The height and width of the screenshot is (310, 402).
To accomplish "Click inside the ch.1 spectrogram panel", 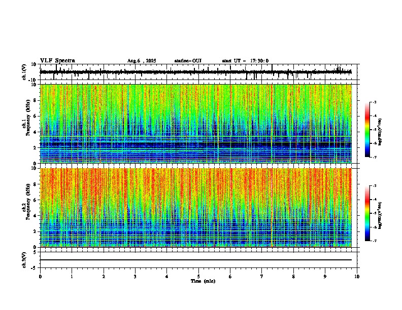I will (x=195, y=124).
